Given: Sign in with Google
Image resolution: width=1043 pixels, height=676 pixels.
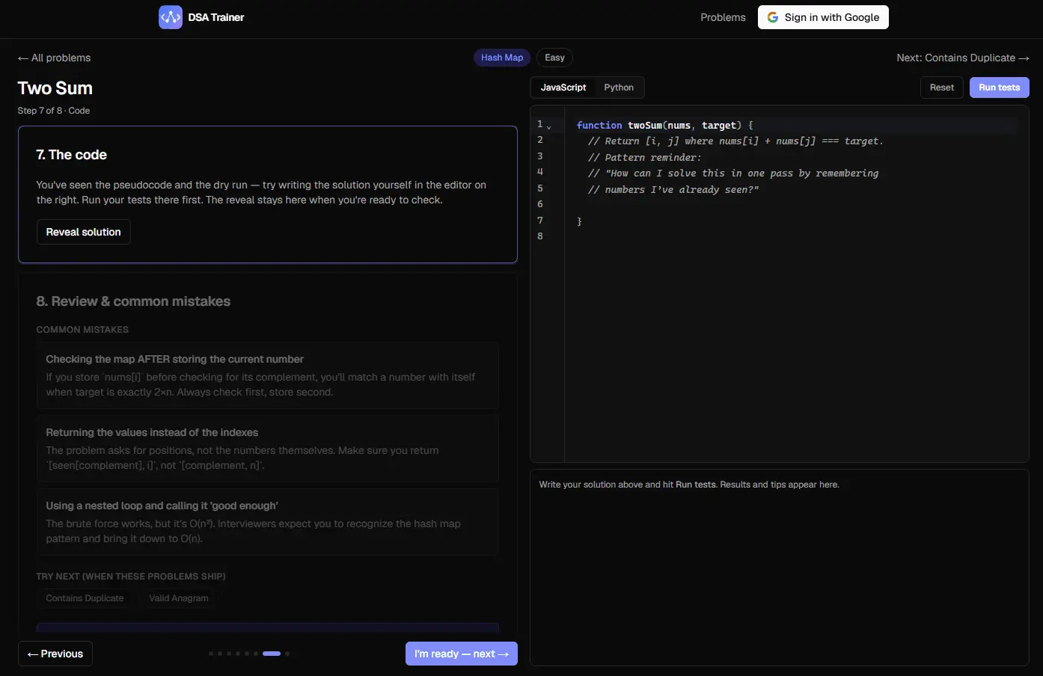Looking at the screenshot, I should pos(823,17).
